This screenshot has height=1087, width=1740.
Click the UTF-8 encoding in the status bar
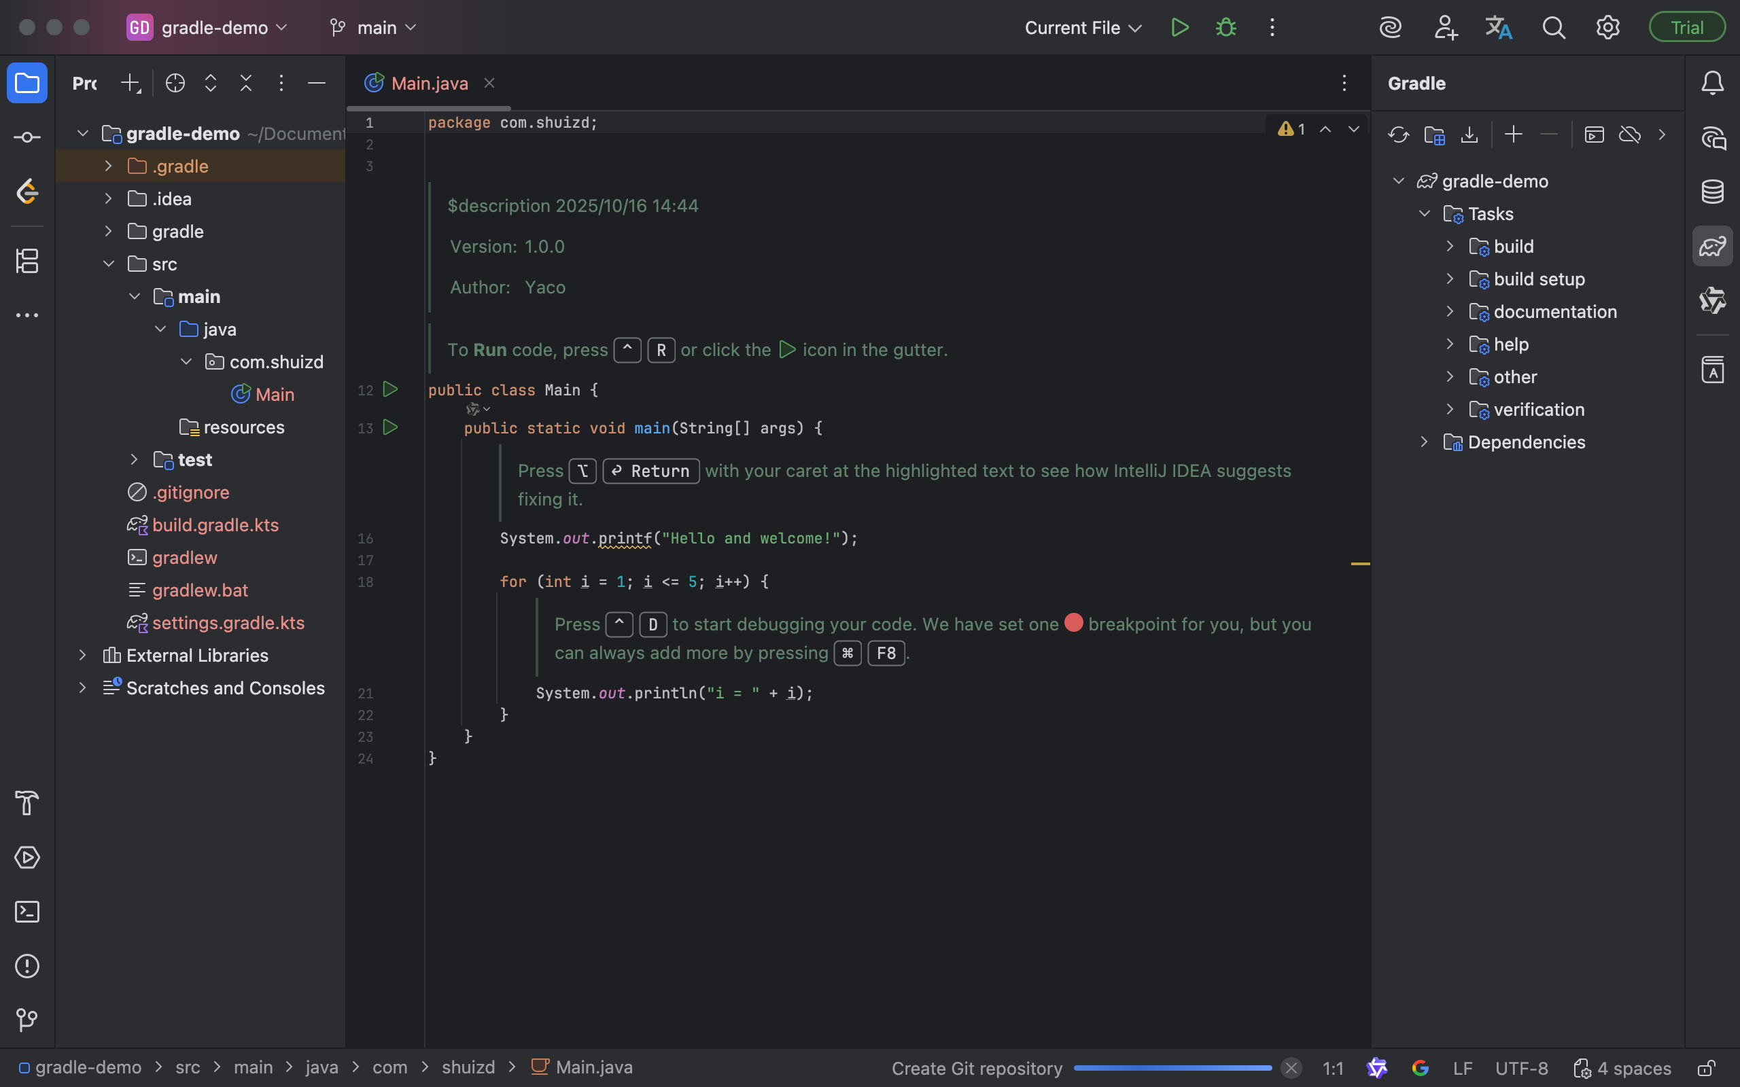coord(1521,1068)
